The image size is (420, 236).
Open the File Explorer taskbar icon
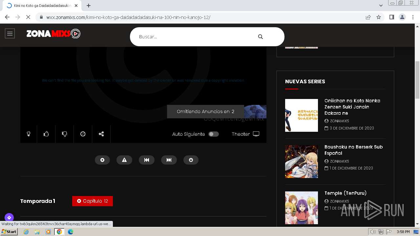tap(37, 232)
